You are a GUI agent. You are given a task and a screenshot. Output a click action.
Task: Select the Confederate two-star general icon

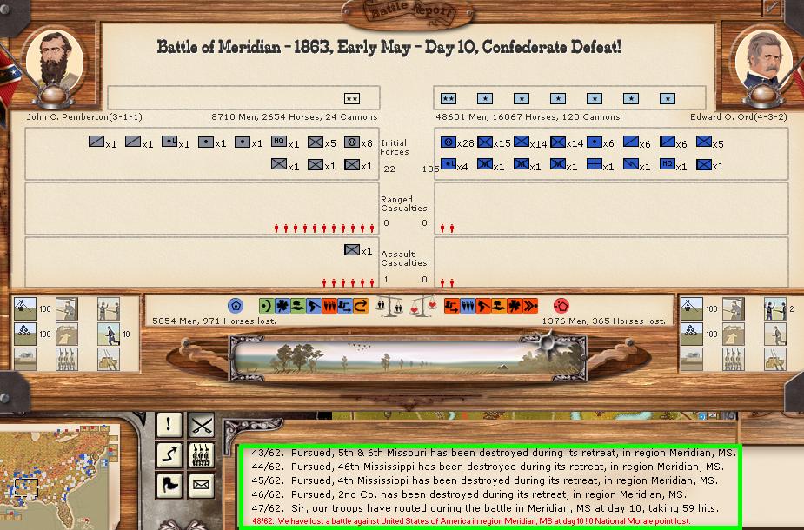352,99
